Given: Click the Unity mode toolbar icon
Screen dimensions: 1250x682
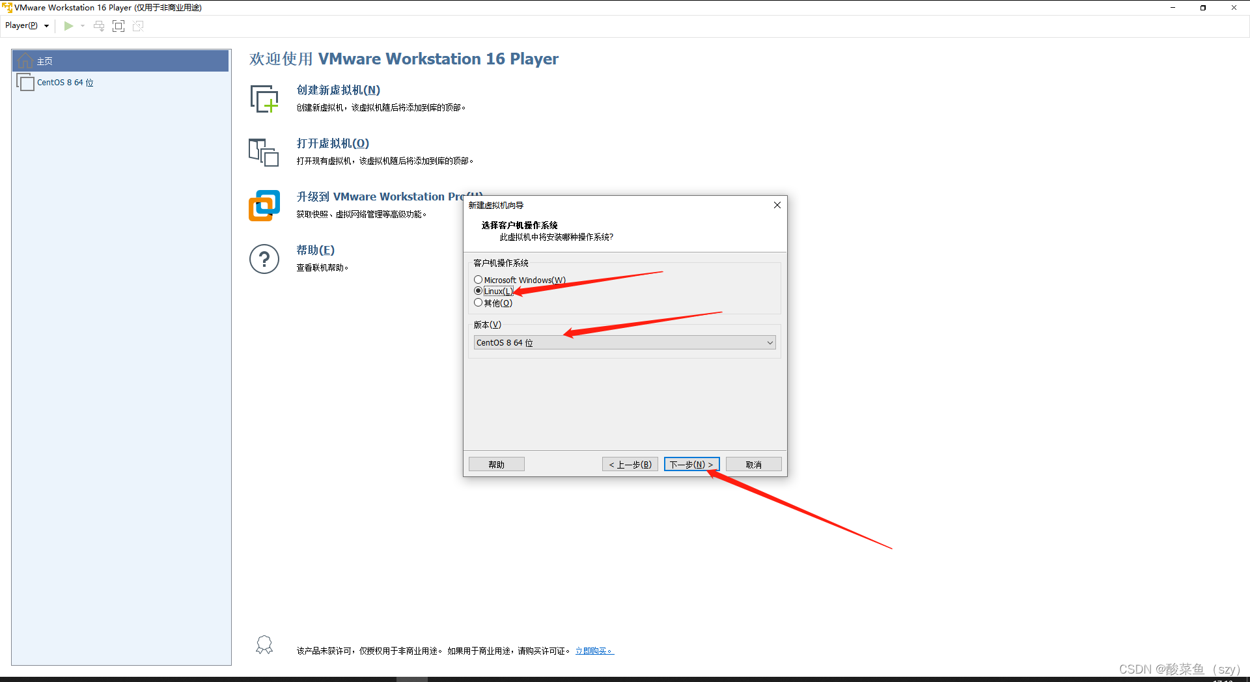Looking at the screenshot, I should click(138, 26).
